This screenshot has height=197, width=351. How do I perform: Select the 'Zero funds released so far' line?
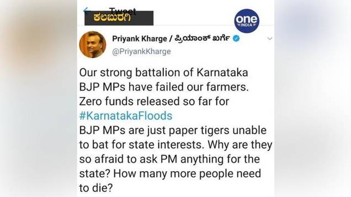(x=154, y=101)
